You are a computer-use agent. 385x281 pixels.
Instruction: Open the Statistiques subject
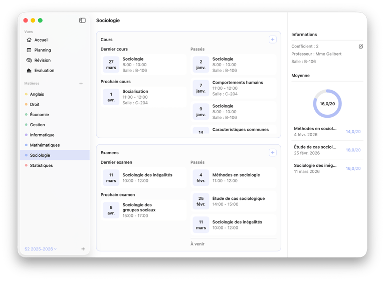coord(41,165)
